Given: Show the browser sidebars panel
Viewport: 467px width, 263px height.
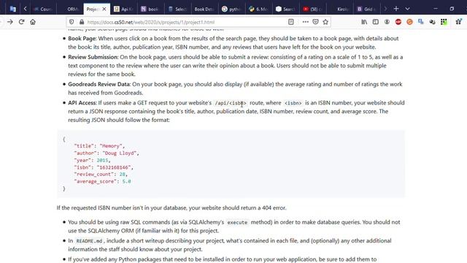Looking at the screenshot, I should tap(376, 22).
